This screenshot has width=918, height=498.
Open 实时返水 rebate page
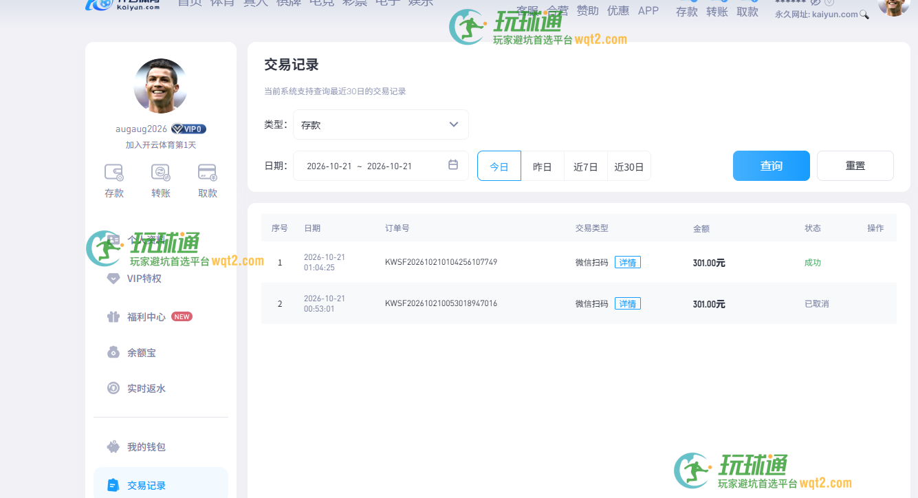tap(137, 389)
